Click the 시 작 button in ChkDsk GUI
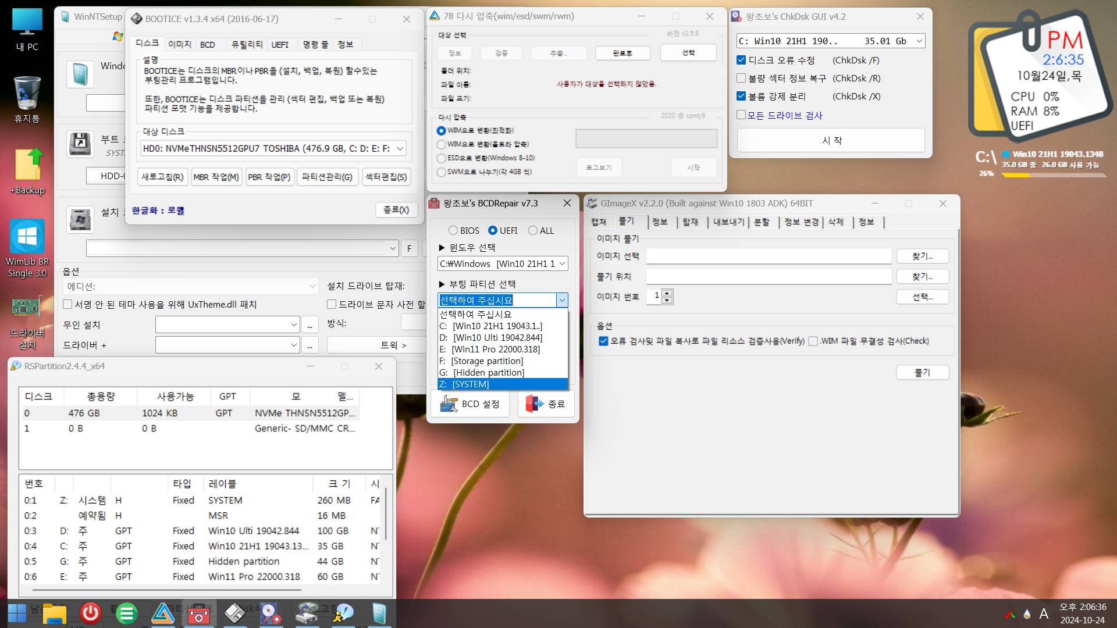The width and height of the screenshot is (1117, 628). pos(831,140)
